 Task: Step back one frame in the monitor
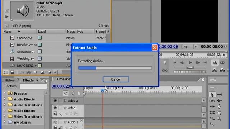pos(182,63)
